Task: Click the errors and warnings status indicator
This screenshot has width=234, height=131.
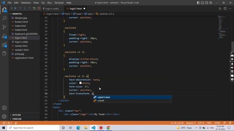Action: click(7, 123)
